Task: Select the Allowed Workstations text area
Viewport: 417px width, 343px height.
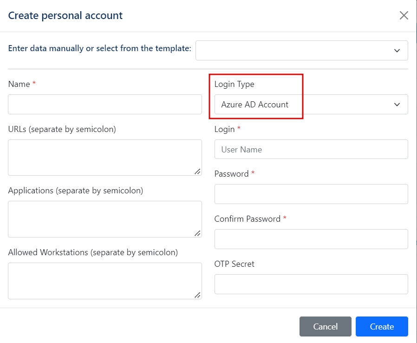Action: click(105, 281)
